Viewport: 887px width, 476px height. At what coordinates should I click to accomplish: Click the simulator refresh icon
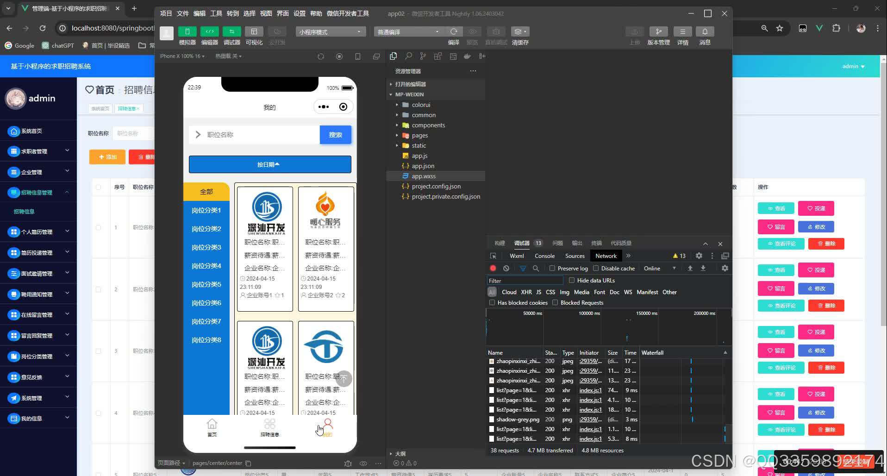pos(321,56)
